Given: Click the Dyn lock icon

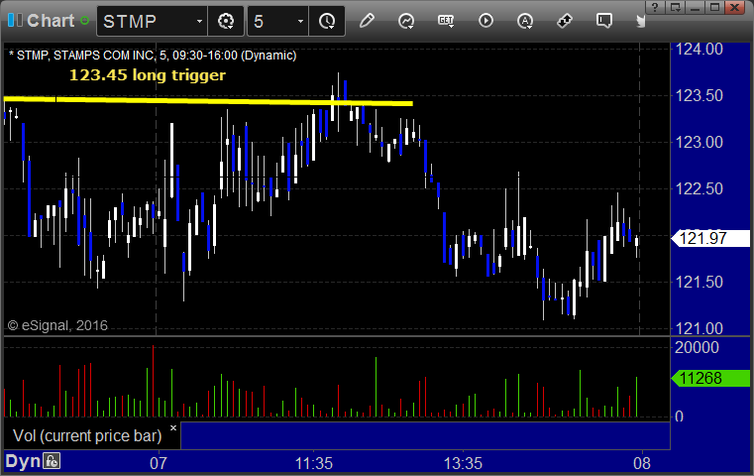Looking at the screenshot, I should click(x=52, y=461).
